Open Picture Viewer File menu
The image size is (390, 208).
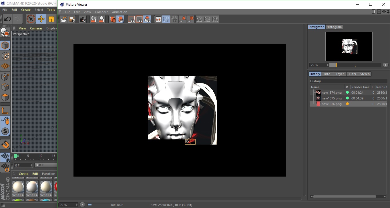click(67, 12)
